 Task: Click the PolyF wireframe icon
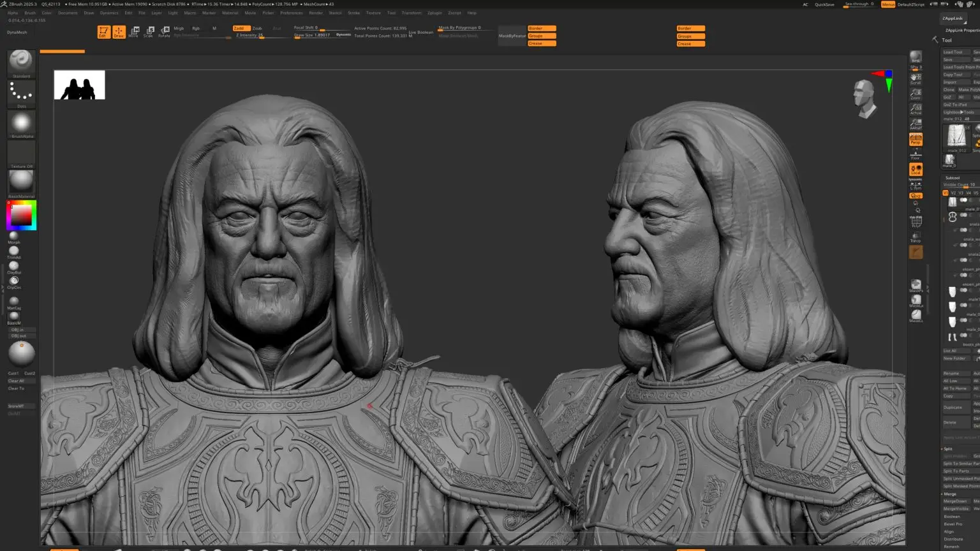(916, 222)
